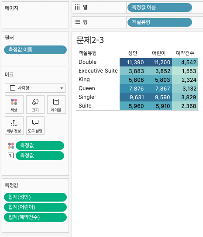Select the King row label
The height and width of the screenshot is (237, 203).
pyautogui.click(x=84, y=80)
